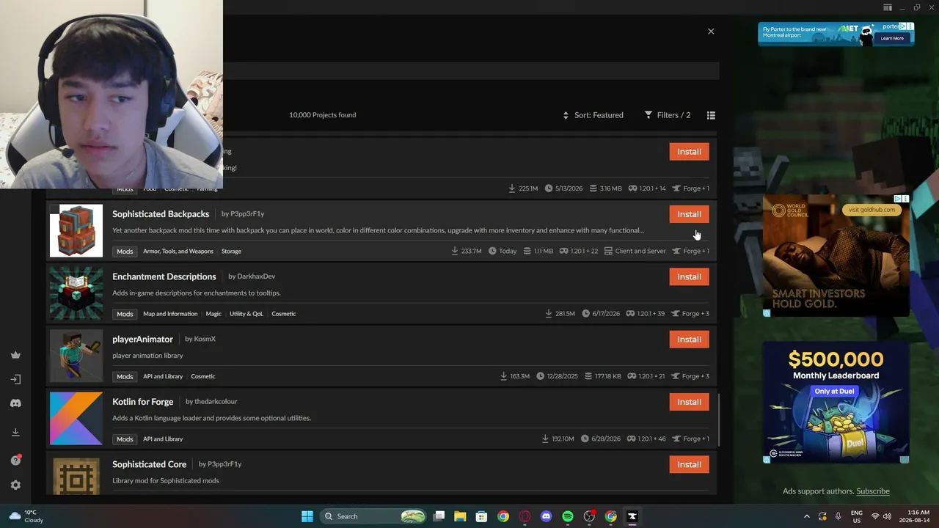Open OBS Studio from the taskbar
The image size is (939, 528).
point(589,516)
